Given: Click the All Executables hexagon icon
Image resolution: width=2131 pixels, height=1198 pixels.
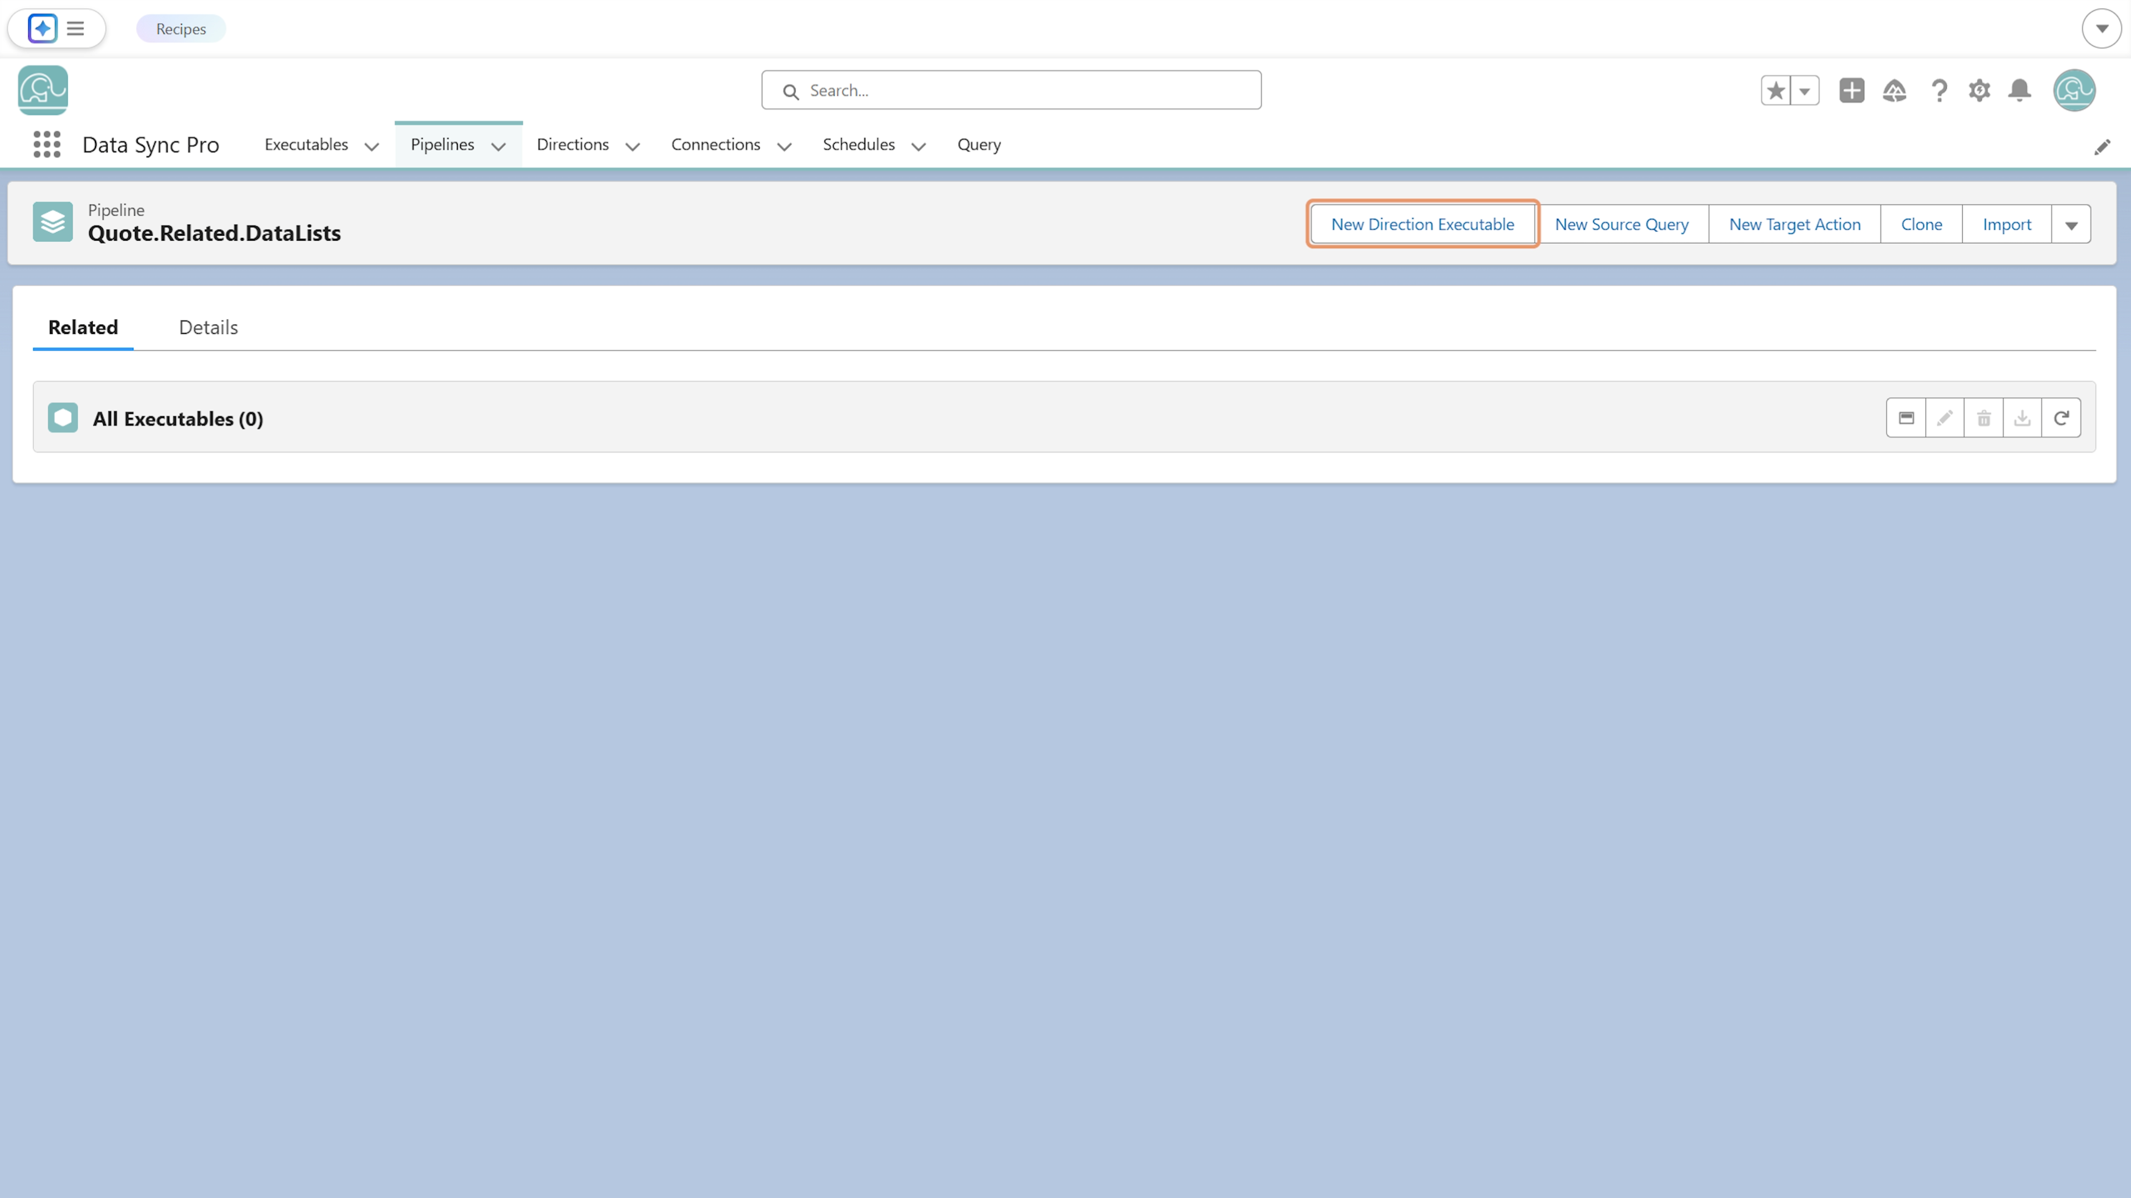Looking at the screenshot, I should pos(63,418).
